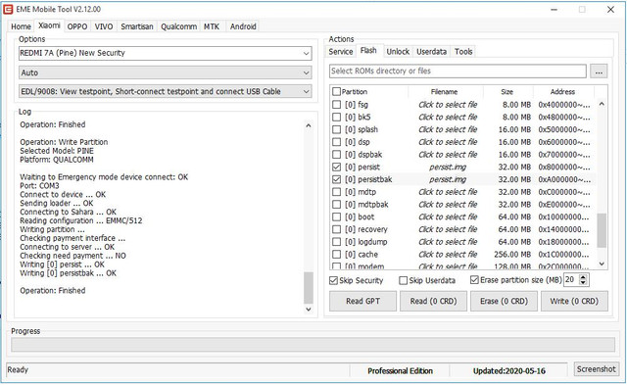Image resolution: width=627 pixels, height=385 pixels.
Task: Decrease erase partition size with down arrow
Action: (584, 283)
